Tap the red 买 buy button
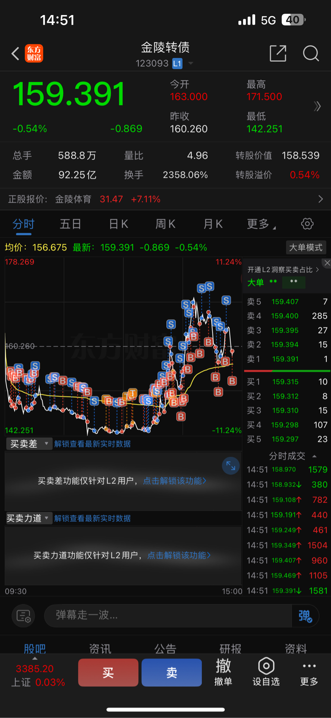This screenshot has width=331, height=718. click(x=108, y=673)
